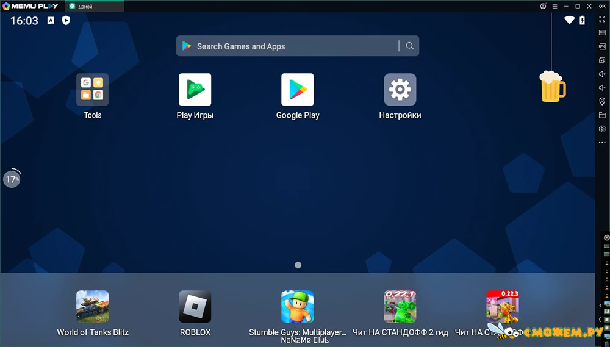This screenshot has width=610, height=347.
Task: Click the 17% memory booster bubble
Action: pos(12,179)
